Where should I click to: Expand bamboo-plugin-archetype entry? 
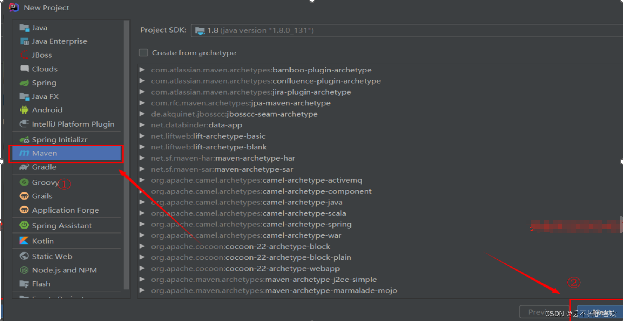(142, 70)
